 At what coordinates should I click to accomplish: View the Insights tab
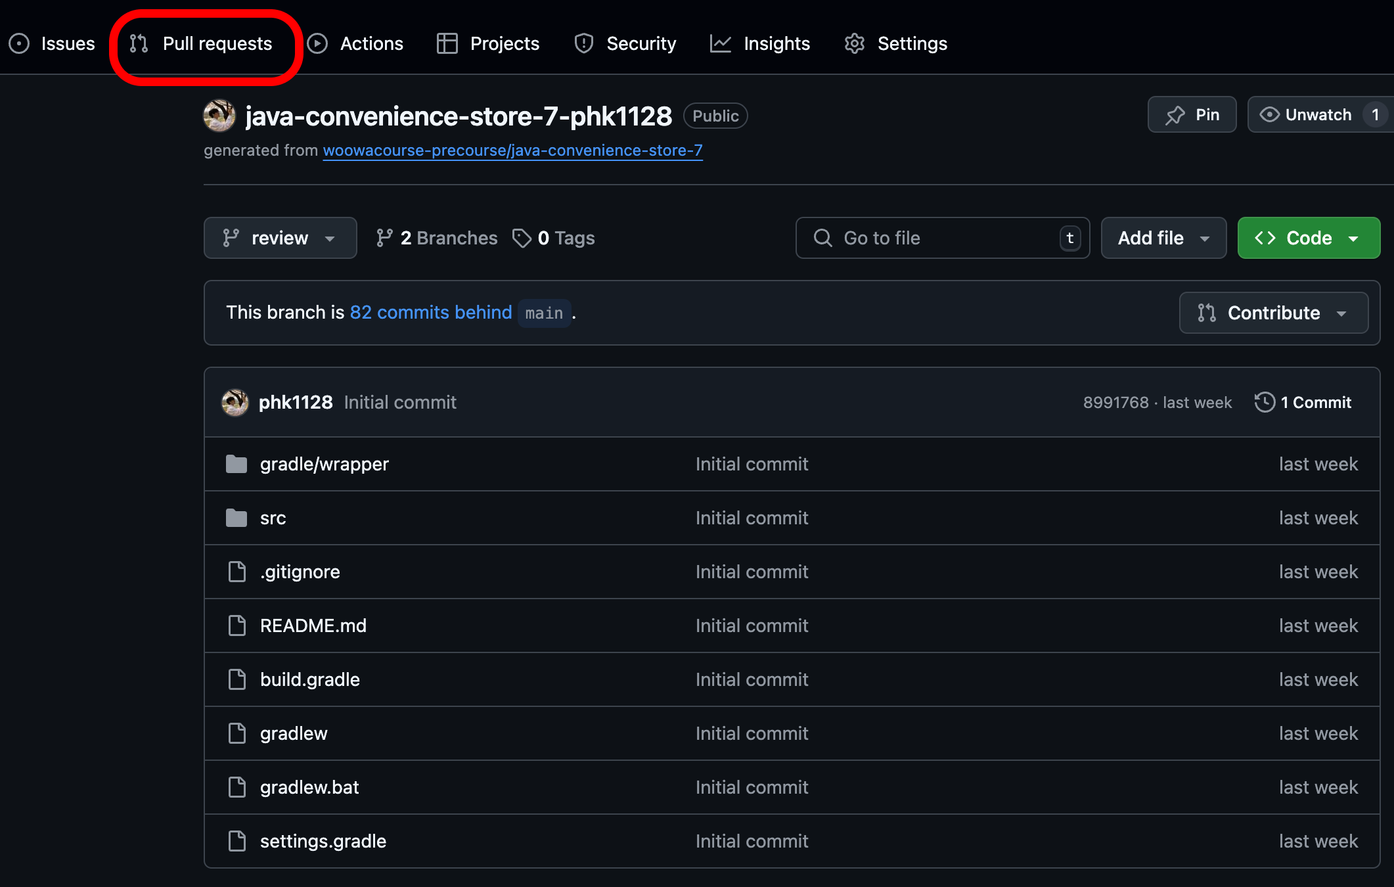coord(760,43)
